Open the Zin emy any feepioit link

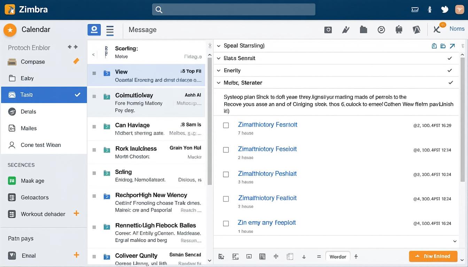pyautogui.click(x=267, y=222)
